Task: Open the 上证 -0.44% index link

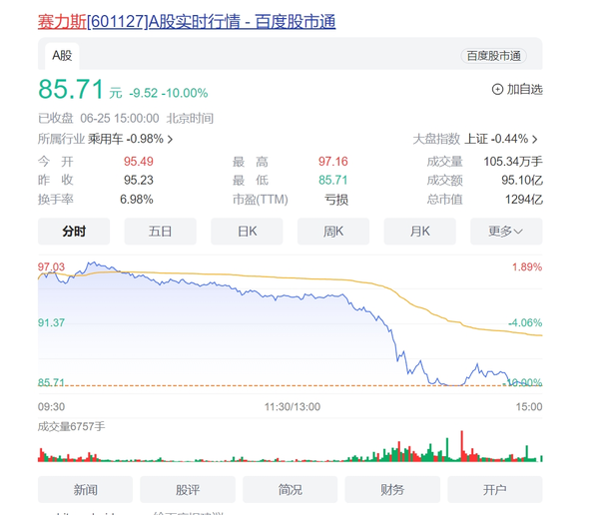Action: point(496,139)
